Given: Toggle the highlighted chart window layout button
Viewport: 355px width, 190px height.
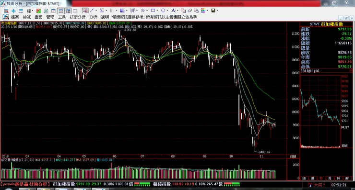Looking at the screenshot, I should (60, 11).
